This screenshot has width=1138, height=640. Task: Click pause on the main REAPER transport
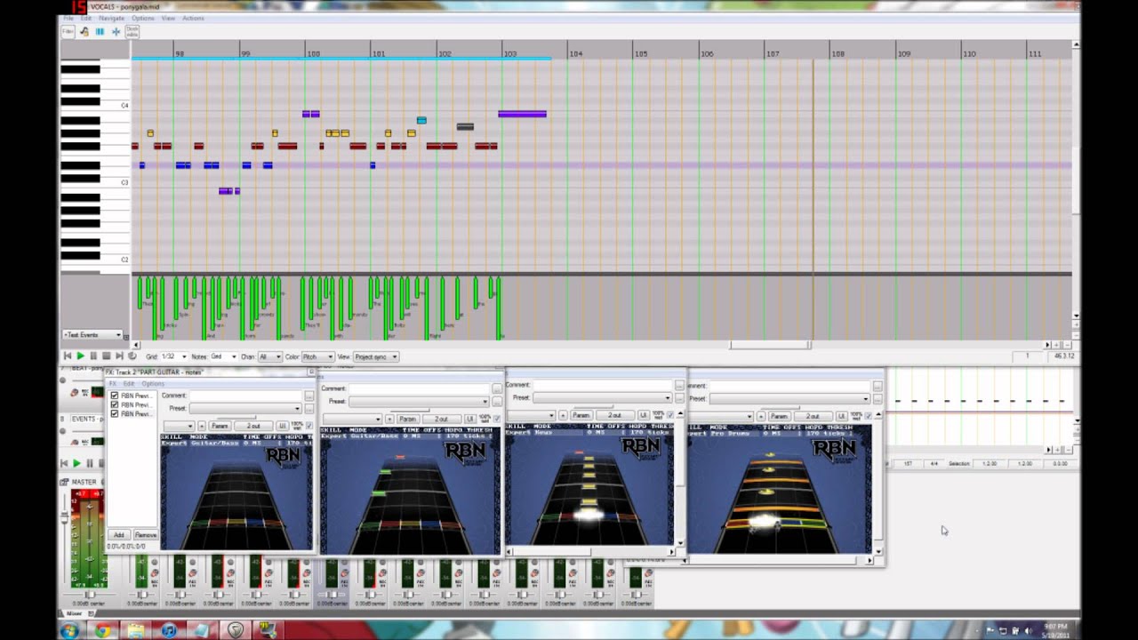coord(89,463)
